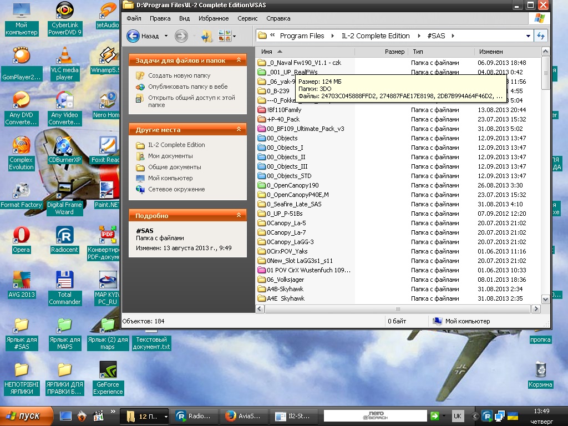Screen dimensions: 568x426
Task: Collapse the Подробно panel
Action: pos(239,215)
